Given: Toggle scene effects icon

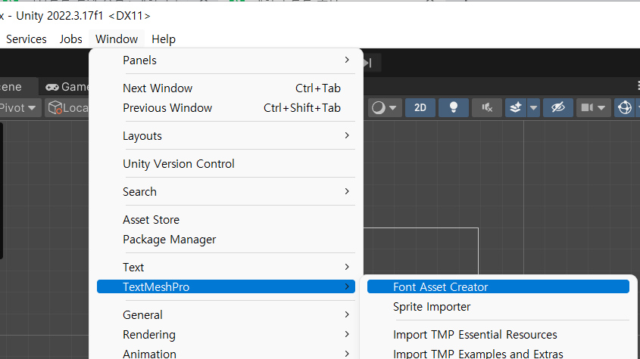Looking at the screenshot, I should tap(516, 108).
